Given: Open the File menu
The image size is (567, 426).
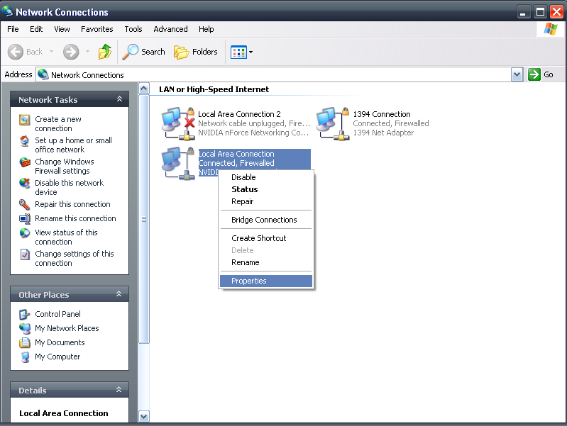Looking at the screenshot, I should (x=13, y=29).
